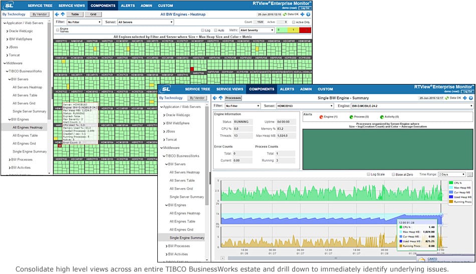Click By Technology in the Summary window
Viewport: 476px width, 274px height.
[171, 98]
